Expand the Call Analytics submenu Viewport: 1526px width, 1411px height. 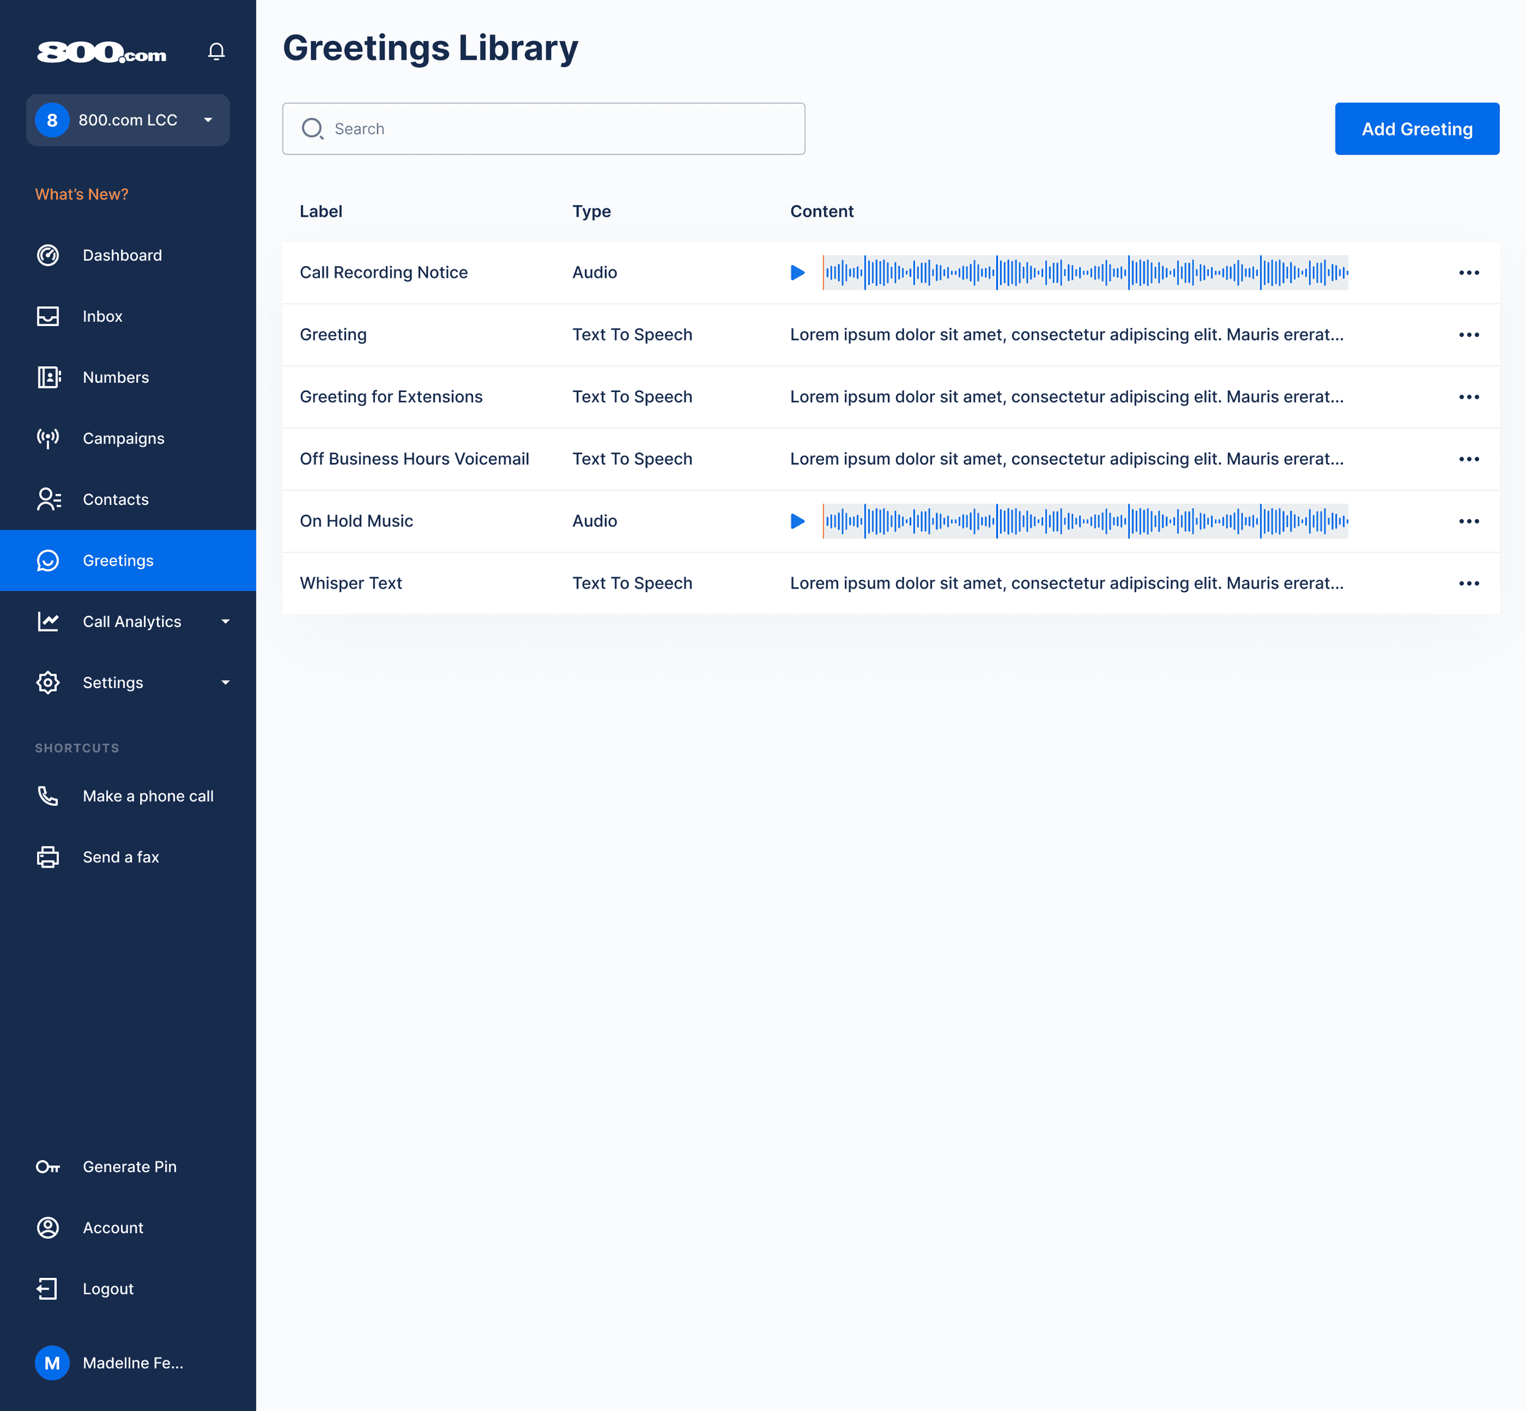(x=225, y=622)
